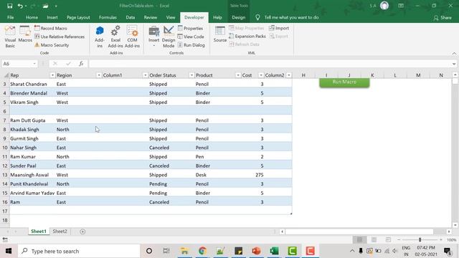Select the row 6 header
Viewport: 459px width, 258px height.
[x=5, y=111]
